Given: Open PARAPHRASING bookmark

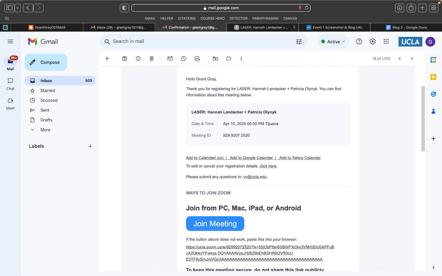Looking at the screenshot, I should click(x=265, y=18).
